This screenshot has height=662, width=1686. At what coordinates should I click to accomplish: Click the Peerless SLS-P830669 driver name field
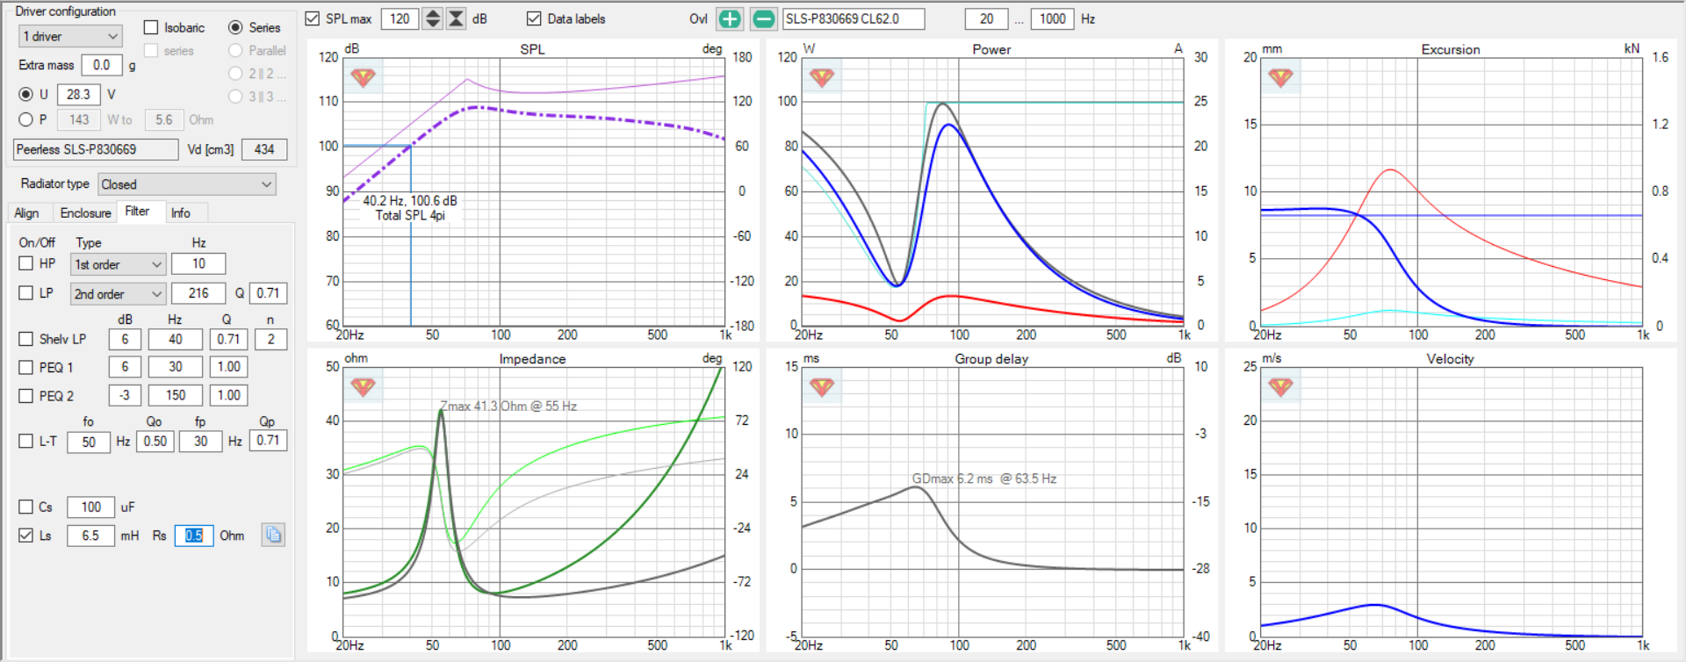pyautogui.click(x=96, y=149)
